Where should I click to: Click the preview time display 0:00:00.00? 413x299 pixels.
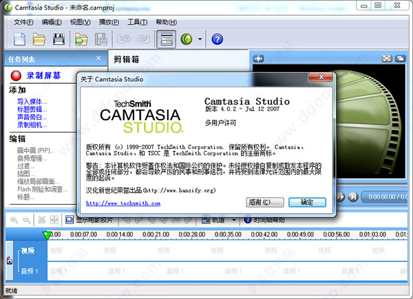[382, 197]
